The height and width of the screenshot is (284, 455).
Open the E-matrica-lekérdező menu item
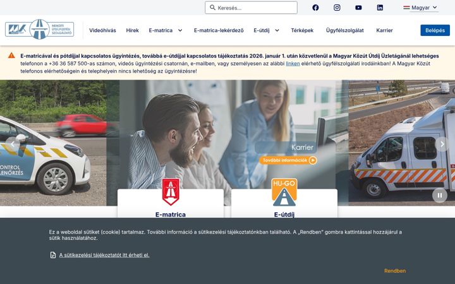pos(219,30)
